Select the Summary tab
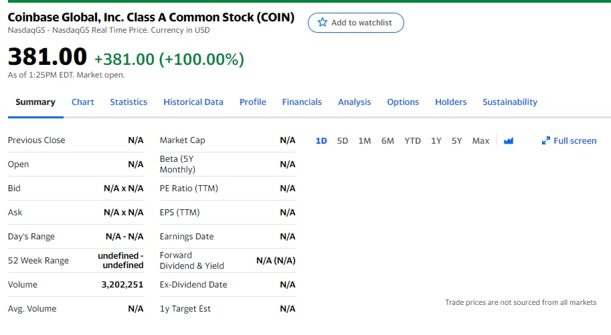The height and width of the screenshot is (335, 611). click(x=35, y=102)
